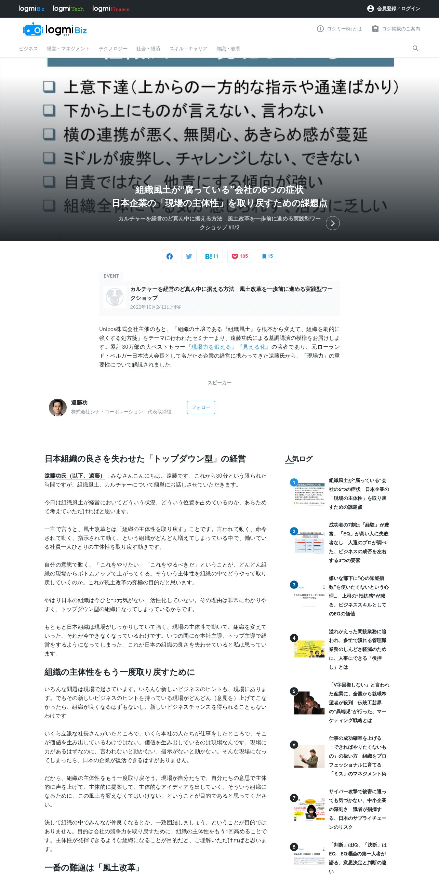439x878 pixels.
Task: Open the 『見える化』 book link
Action: 254,347
